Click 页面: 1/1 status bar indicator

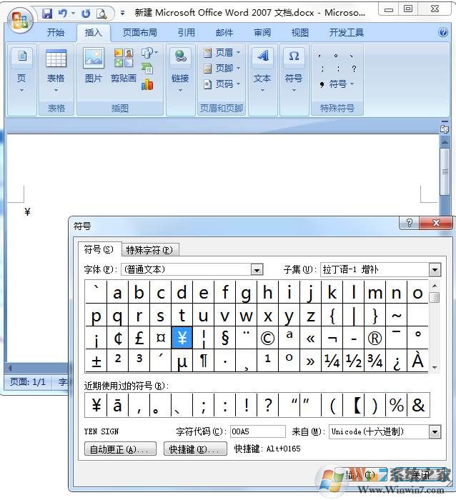coord(28,381)
